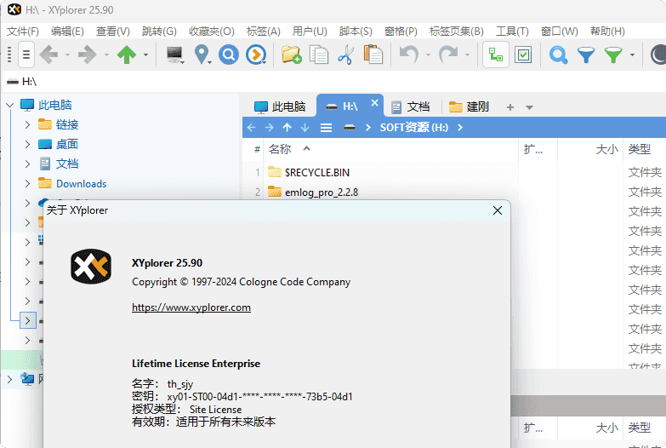Sort by the 名称 column header

pos(280,149)
